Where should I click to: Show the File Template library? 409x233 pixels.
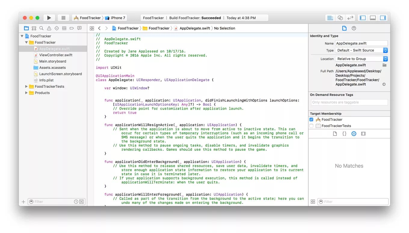335,134
